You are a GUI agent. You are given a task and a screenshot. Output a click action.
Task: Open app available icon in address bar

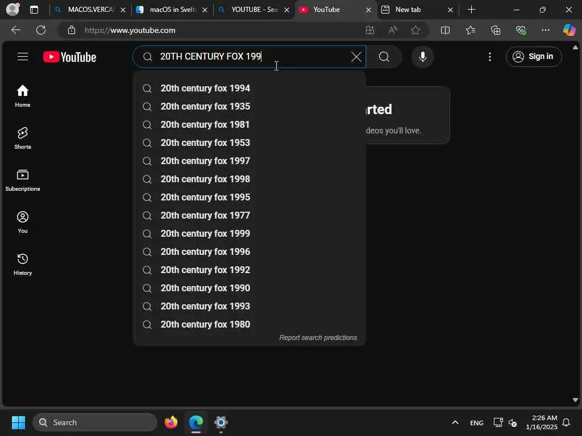(369, 30)
